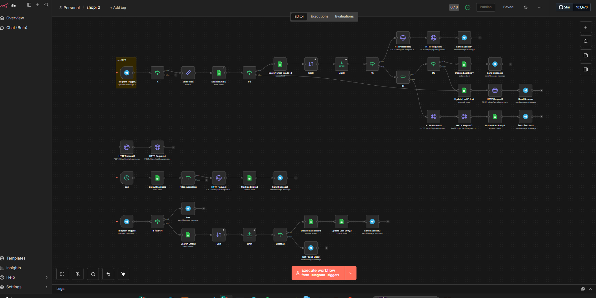Switch to the Evaluations tab

click(344, 17)
